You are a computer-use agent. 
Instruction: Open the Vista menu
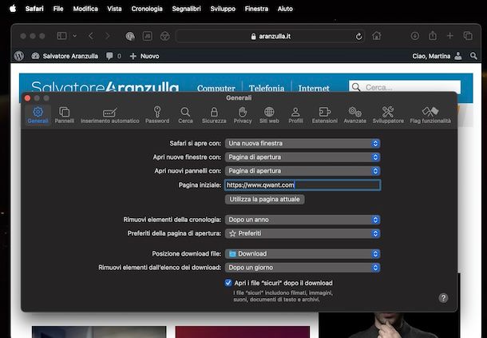114,9
